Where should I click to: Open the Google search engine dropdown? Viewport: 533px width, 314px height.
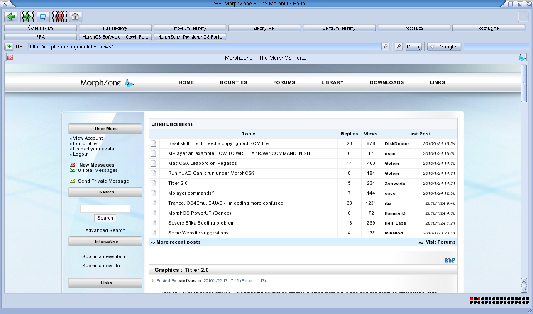444,46
